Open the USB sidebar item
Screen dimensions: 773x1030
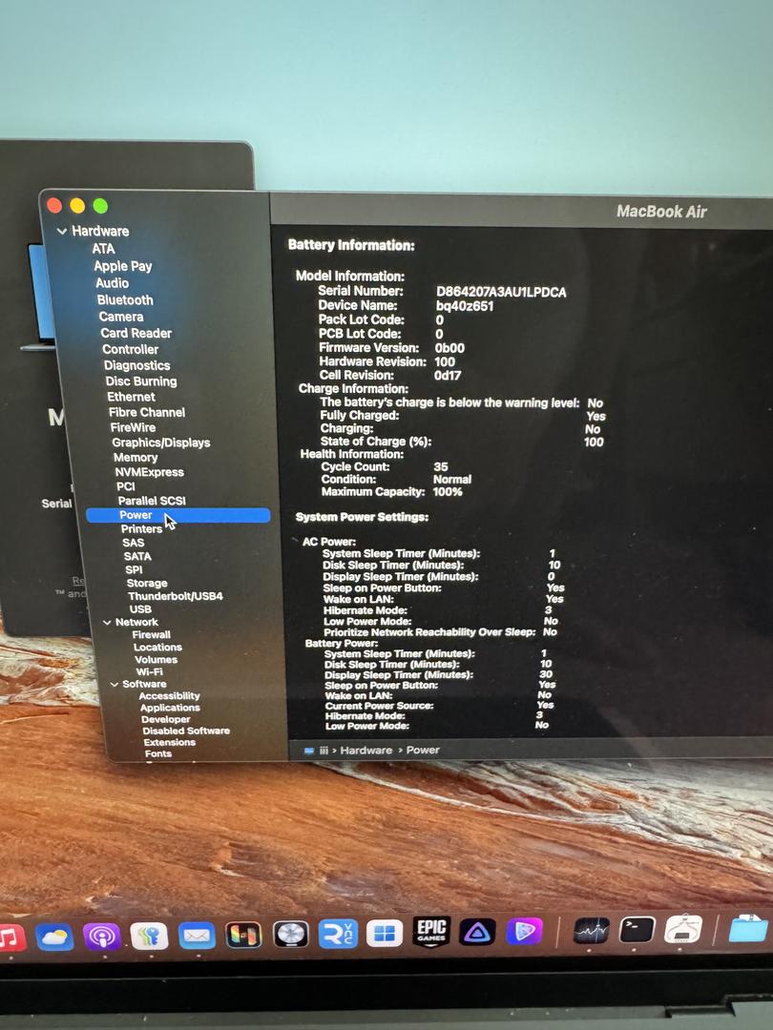pos(140,608)
